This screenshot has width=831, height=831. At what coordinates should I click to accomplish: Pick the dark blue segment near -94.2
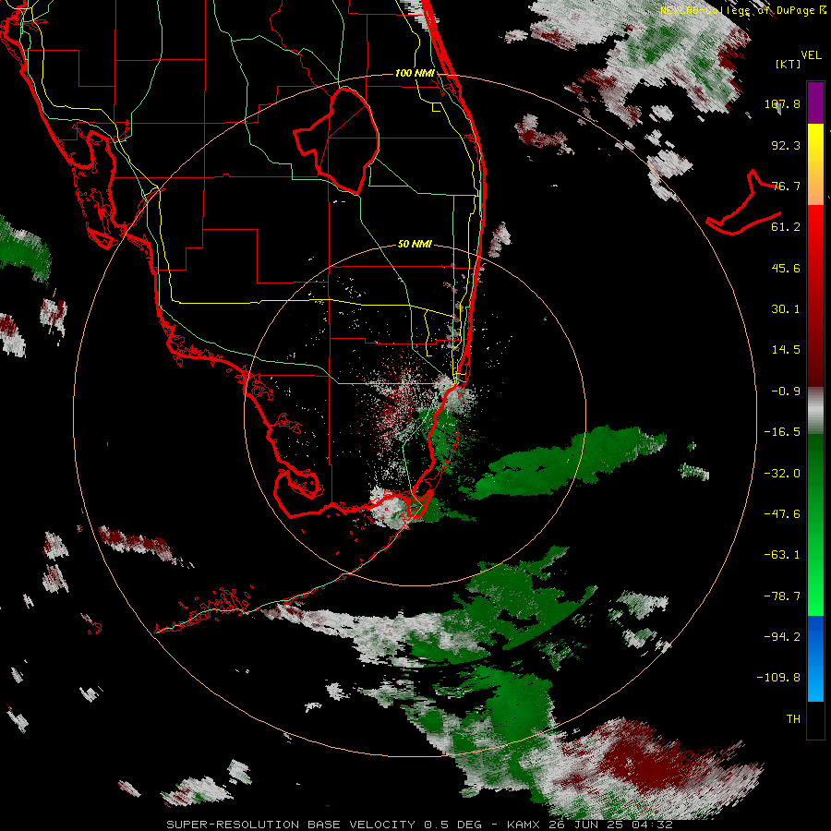coord(815,636)
